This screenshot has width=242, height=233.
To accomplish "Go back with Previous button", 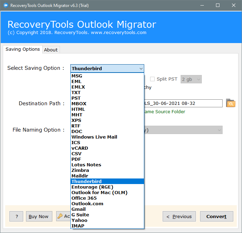I will 179,216.
